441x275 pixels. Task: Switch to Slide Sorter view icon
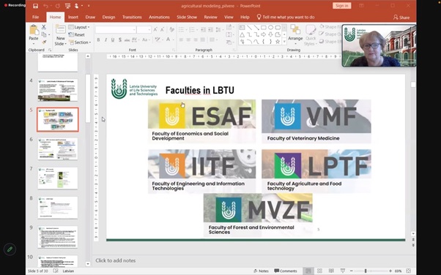pos(319,271)
